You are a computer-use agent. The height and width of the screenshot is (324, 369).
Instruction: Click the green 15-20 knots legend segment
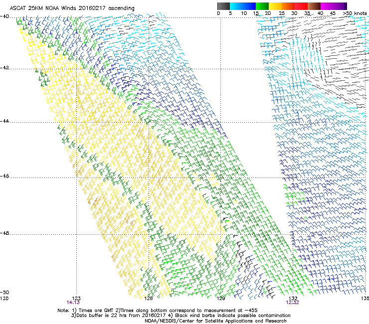[x=262, y=6]
